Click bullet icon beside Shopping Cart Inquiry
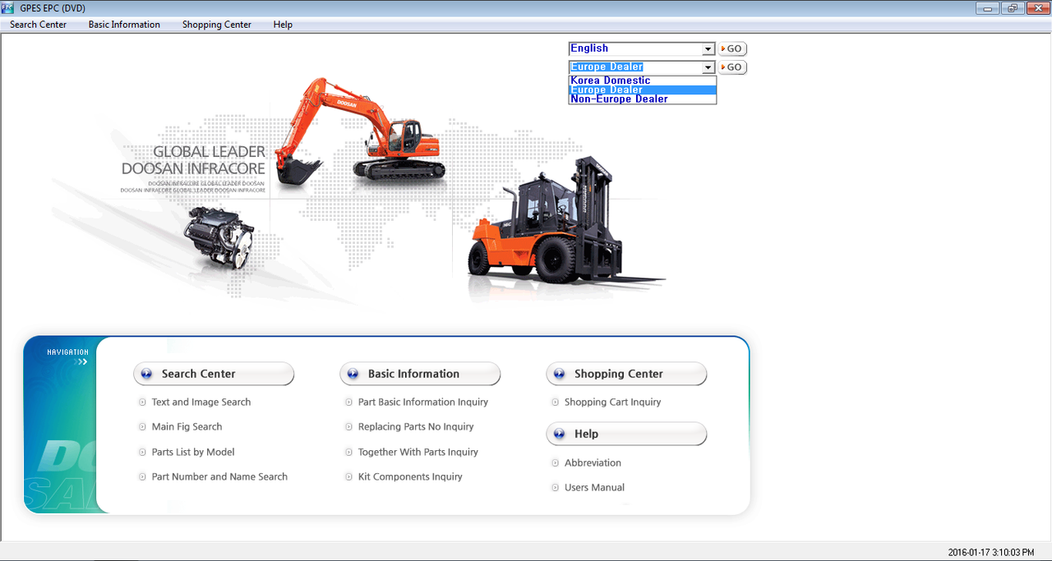Image resolution: width=1052 pixels, height=561 pixels. pyautogui.click(x=556, y=402)
